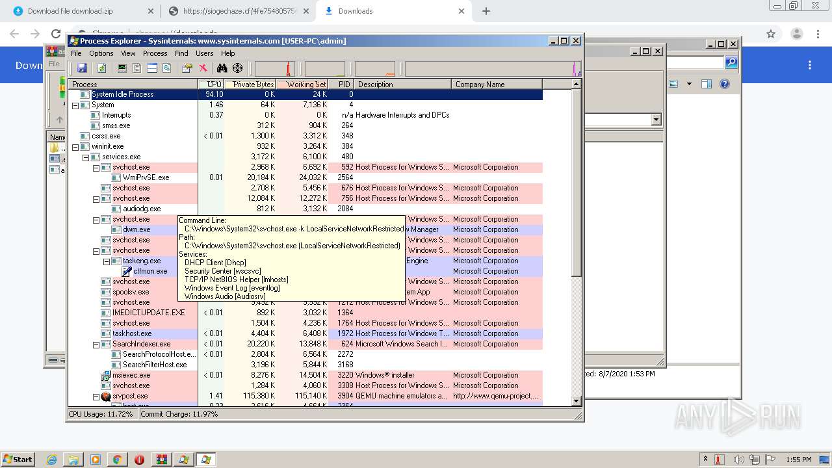Image resolution: width=832 pixels, height=468 pixels.
Task: Collapse the svchost.exe PID 592 node
Action: [96, 167]
